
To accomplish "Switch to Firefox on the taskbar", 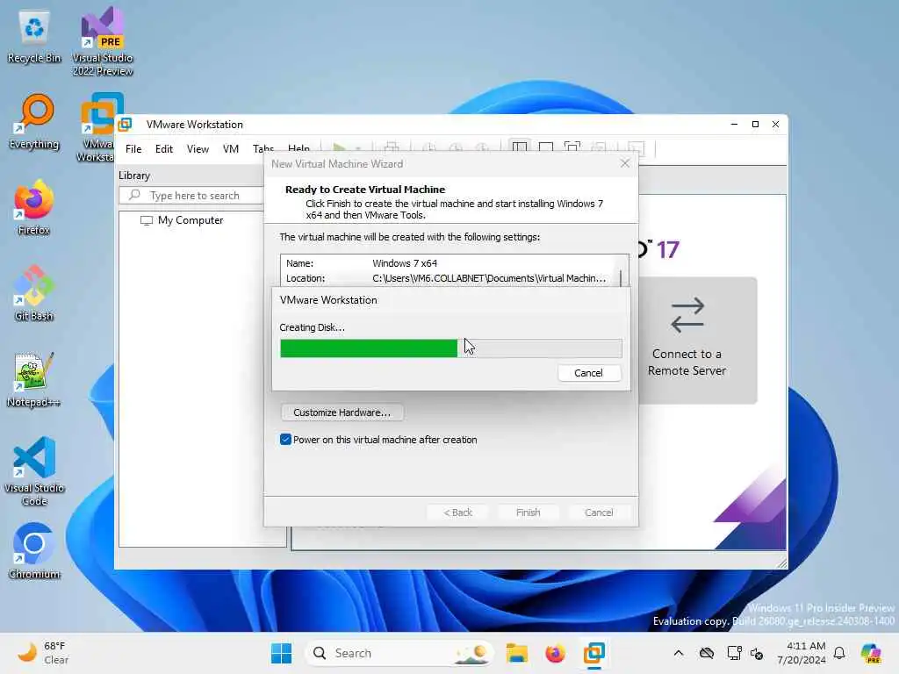I will (555, 653).
